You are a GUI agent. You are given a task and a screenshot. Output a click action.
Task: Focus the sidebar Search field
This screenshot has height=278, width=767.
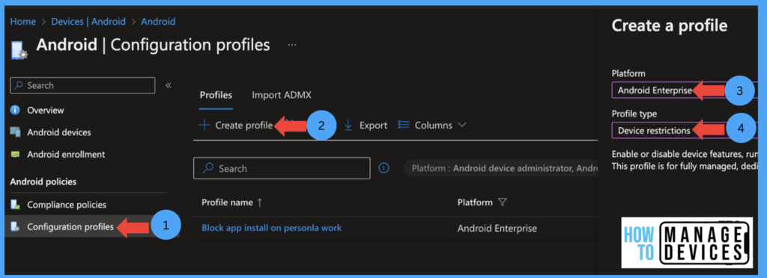click(82, 85)
